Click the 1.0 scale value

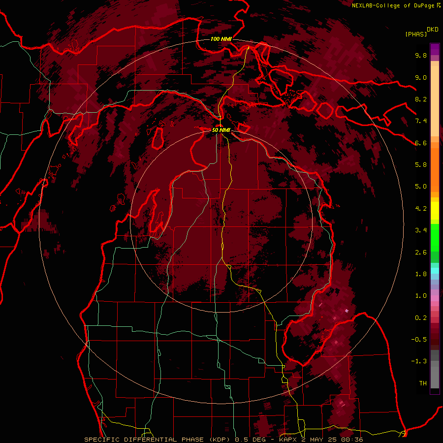(421, 296)
